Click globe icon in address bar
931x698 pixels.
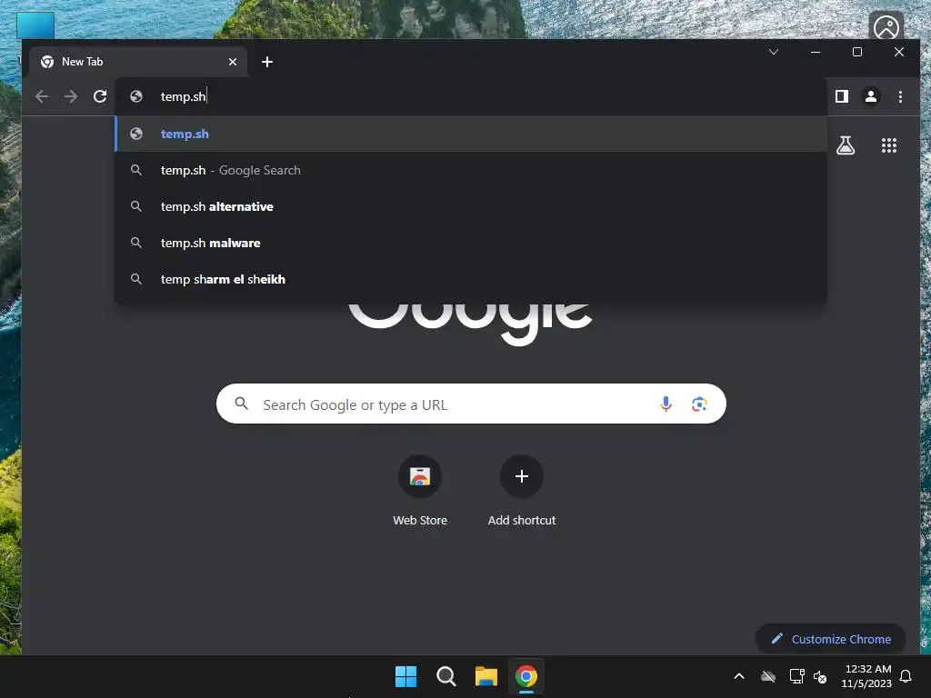(136, 96)
